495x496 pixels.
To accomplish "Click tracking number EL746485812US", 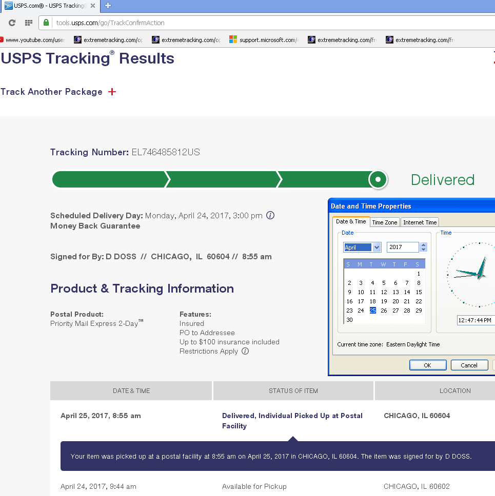I will pyautogui.click(x=166, y=152).
